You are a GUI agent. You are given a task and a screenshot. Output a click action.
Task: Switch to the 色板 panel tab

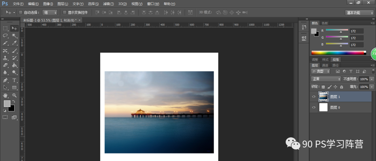(325, 23)
